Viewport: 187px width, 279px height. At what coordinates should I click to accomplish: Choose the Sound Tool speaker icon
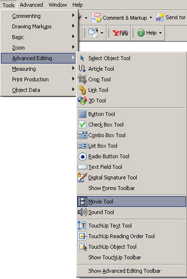82,212
